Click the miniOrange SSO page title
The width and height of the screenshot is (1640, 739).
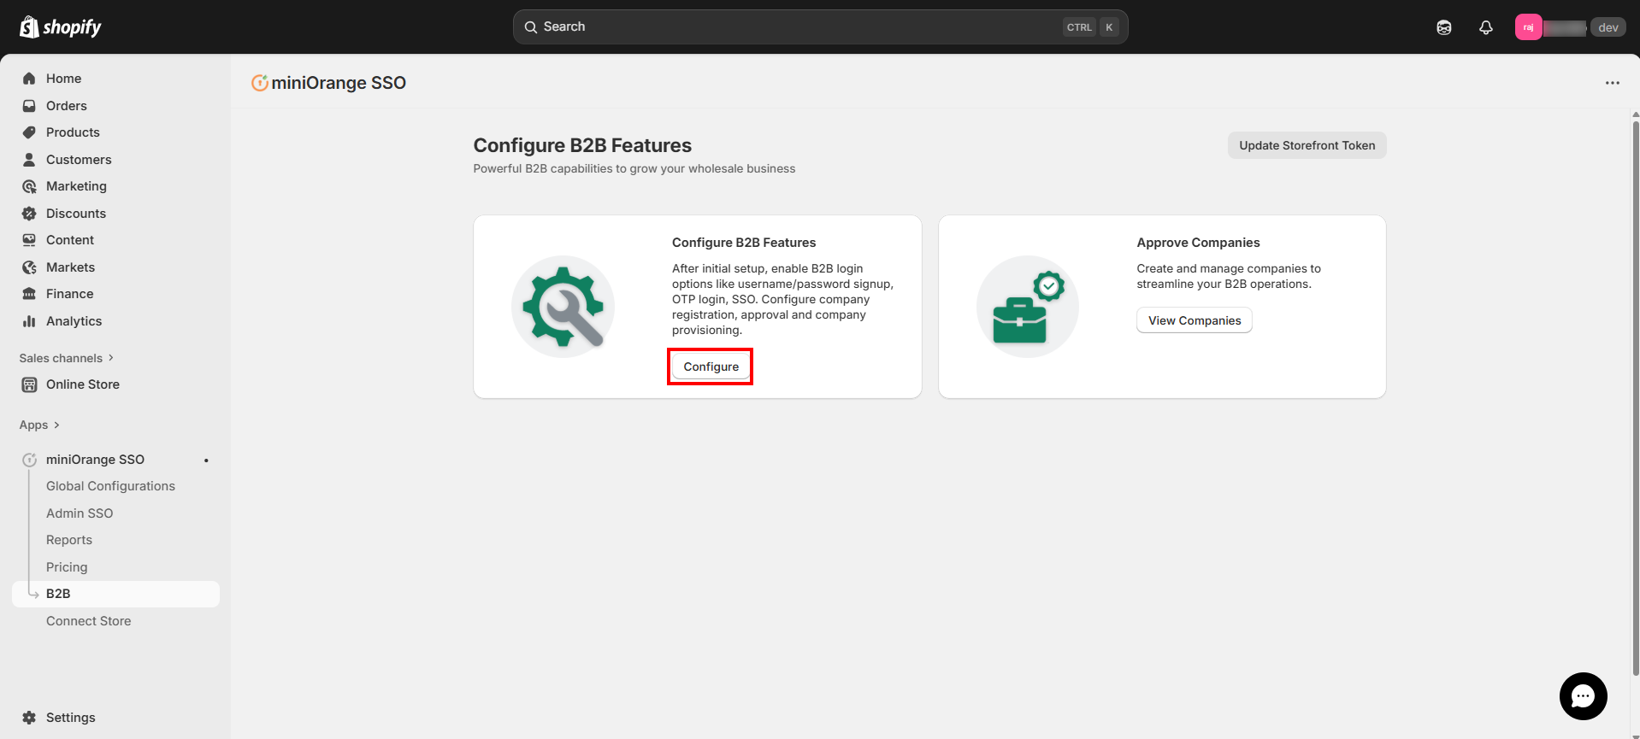(x=339, y=83)
